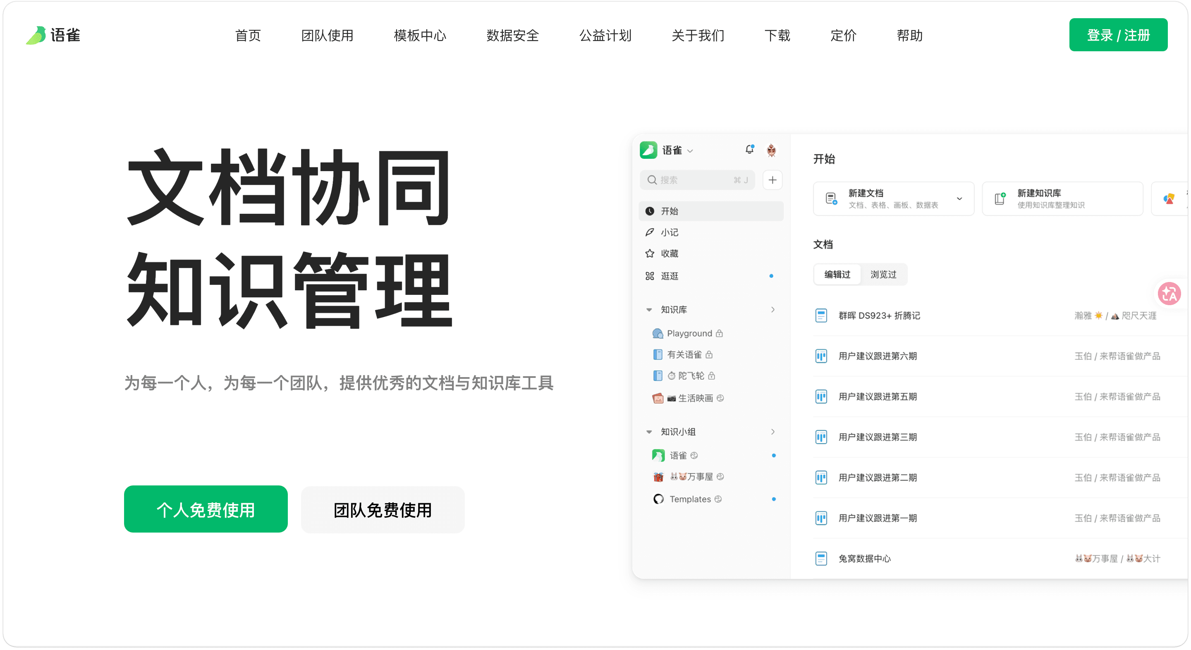
Task: Click the Templates group icon
Action: 658,499
